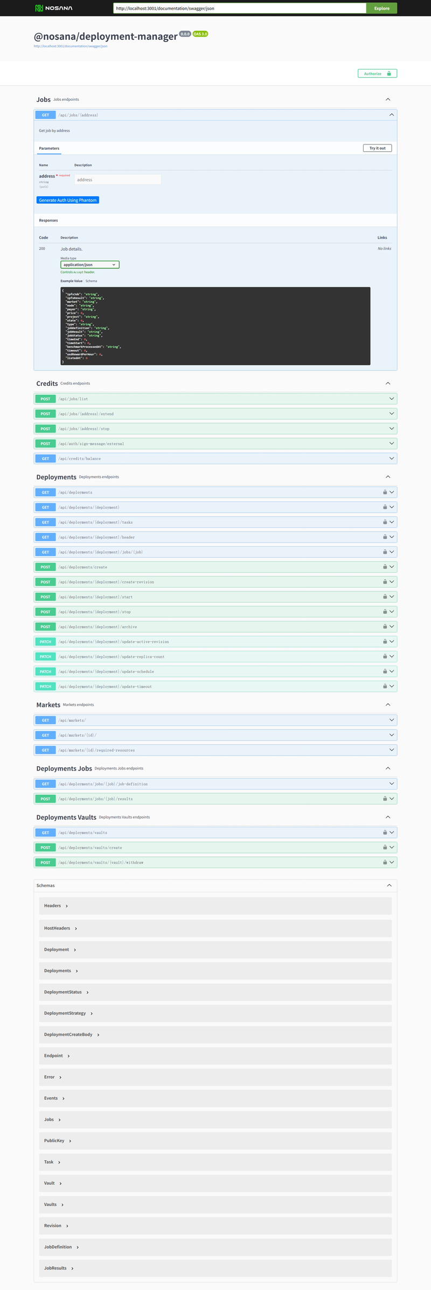This screenshot has height=1290, width=431.
Task: Collapse the Deployments Jobs section
Action: click(388, 768)
